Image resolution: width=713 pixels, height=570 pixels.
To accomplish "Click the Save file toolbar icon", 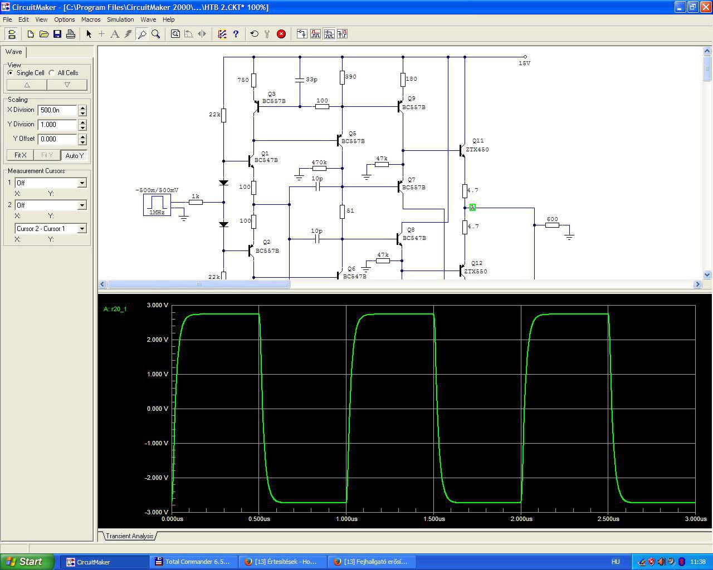I will click(57, 34).
